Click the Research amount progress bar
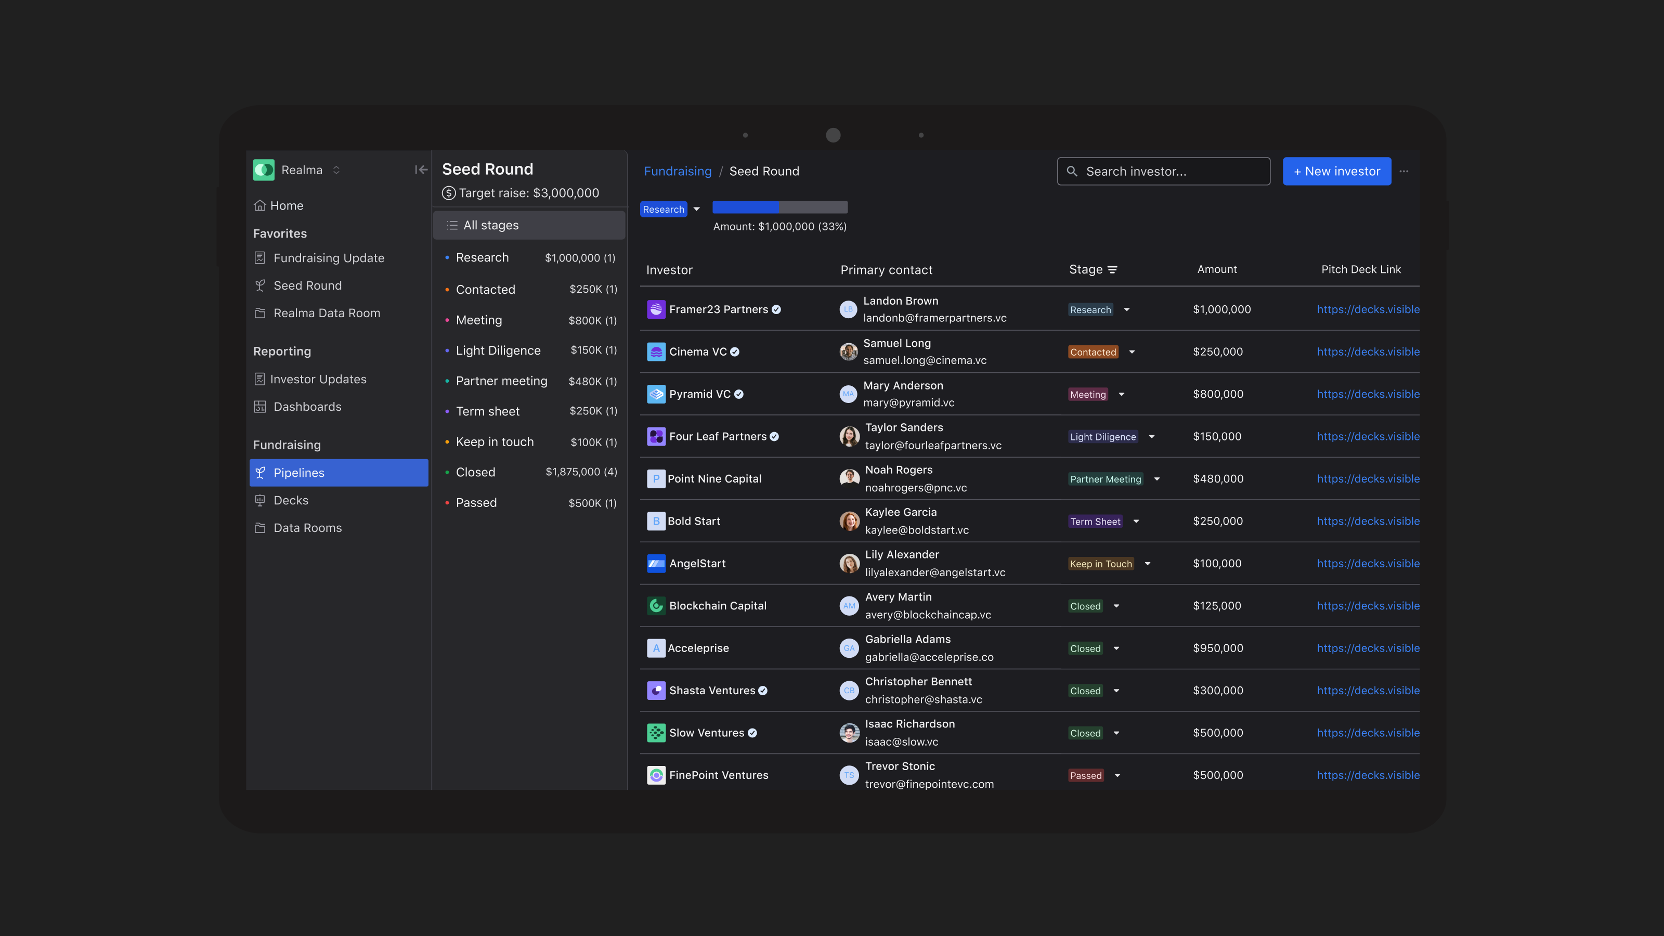The width and height of the screenshot is (1664, 936). [779, 207]
